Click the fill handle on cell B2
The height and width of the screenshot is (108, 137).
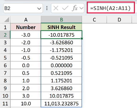point(82,38)
